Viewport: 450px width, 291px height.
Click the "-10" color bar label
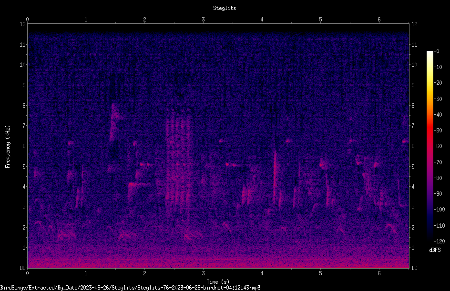click(438, 67)
